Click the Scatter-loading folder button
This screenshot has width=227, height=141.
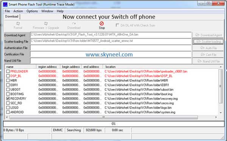click(208, 41)
